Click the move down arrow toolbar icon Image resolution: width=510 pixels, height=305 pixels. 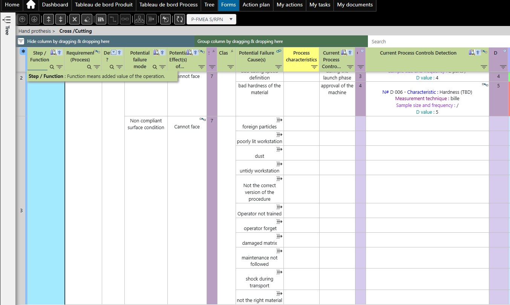pyautogui.click(x=34, y=19)
